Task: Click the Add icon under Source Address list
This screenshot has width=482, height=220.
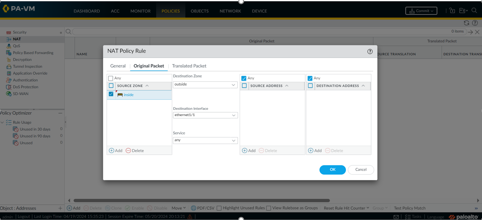Action: 245,151
